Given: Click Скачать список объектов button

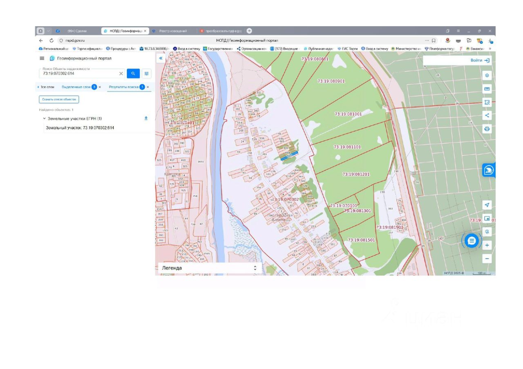Looking at the screenshot, I should click(59, 99).
